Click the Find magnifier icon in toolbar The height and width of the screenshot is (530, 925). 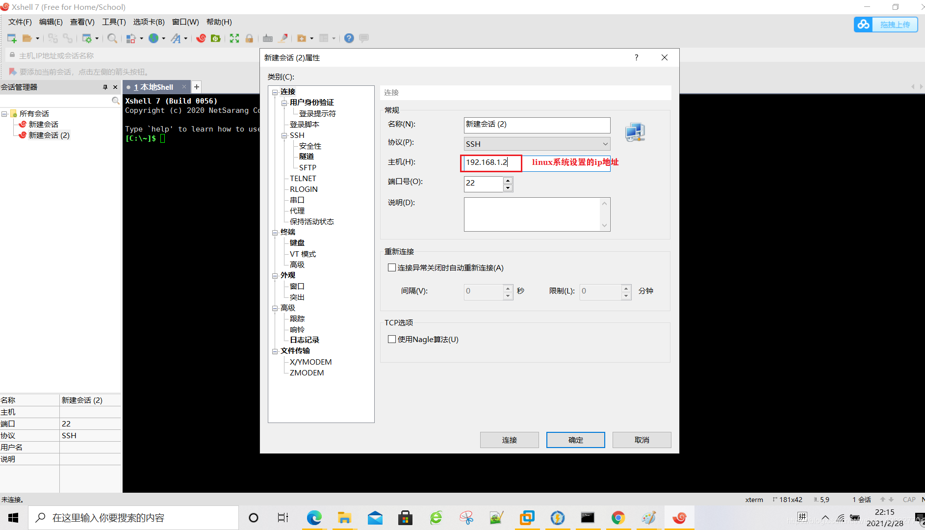[112, 38]
